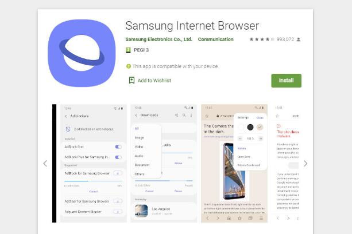This screenshot has width=352, height=234.
Task: Click the Add to Wishlist bookmark icon
Action: tap(131, 80)
